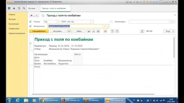
Task: Click the Водитель header cell
Action: [x=64, y=64]
